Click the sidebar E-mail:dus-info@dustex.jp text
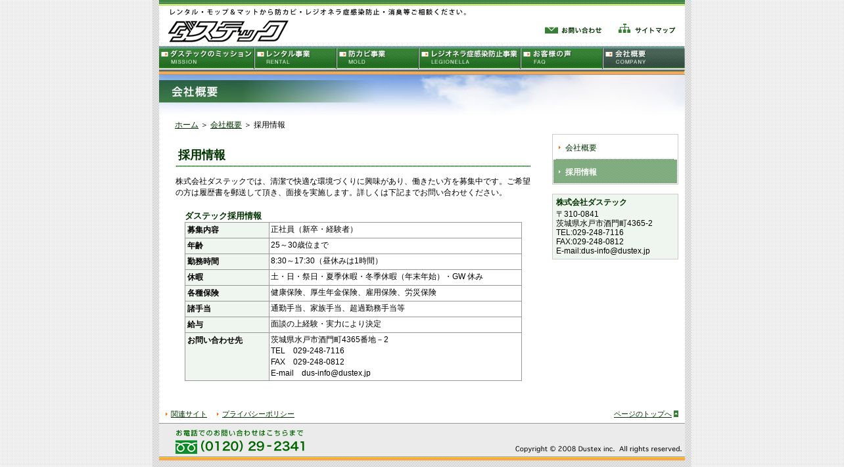The width and height of the screenshot is (844, 467). [x=603, y=251]
